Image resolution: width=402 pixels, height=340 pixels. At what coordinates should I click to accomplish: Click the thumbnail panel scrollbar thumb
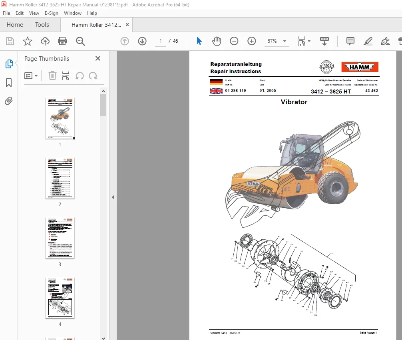103,105
